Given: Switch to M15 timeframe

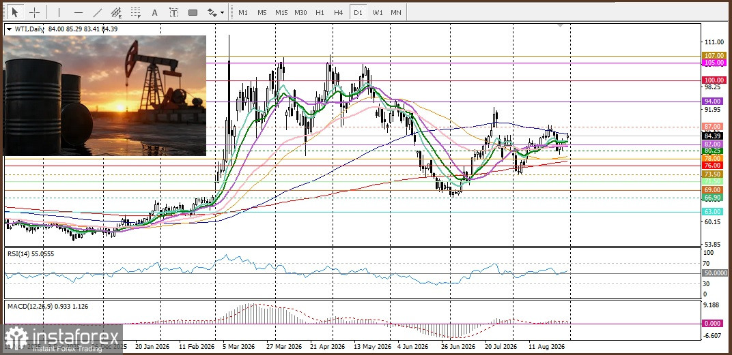Looking at the screenshot, I should [x=281, y=12].
